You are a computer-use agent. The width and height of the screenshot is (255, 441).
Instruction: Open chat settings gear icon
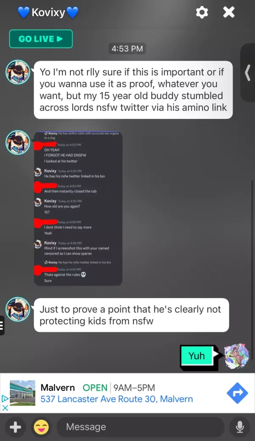202,12
